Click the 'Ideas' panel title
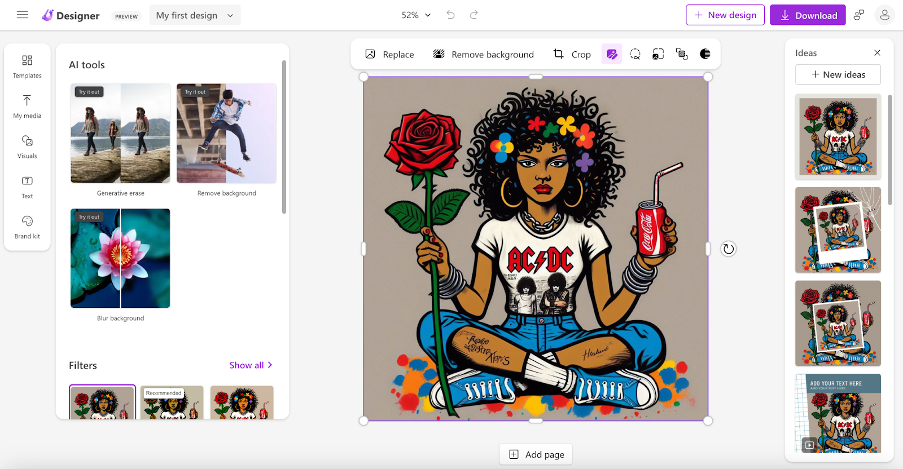Viewport: 903px width, 469px height. click(x=806, y=53)
